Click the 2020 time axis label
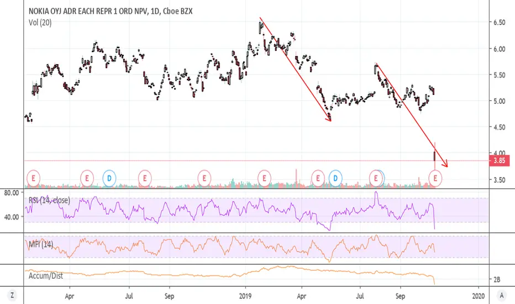The image size is (515, 304). [x=478, y=296]
